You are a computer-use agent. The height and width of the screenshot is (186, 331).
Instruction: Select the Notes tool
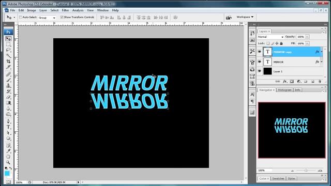tap(8, 145)
